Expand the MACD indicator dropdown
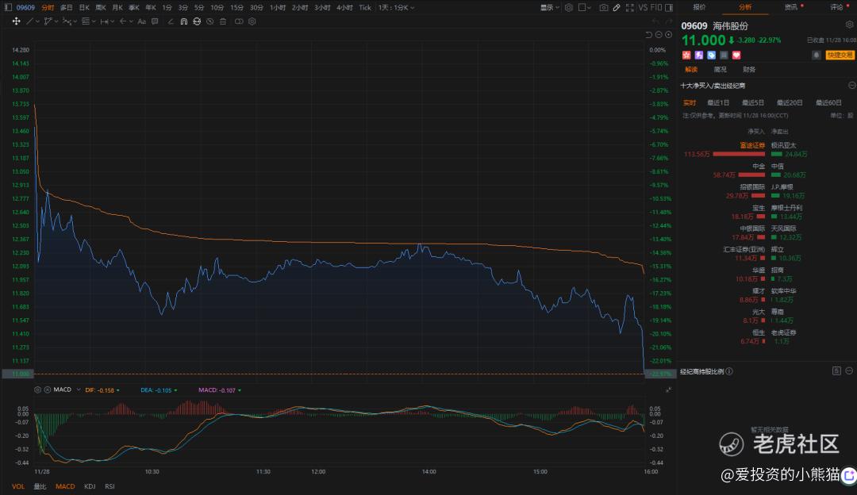857x495 pixels. click(79, 389)
